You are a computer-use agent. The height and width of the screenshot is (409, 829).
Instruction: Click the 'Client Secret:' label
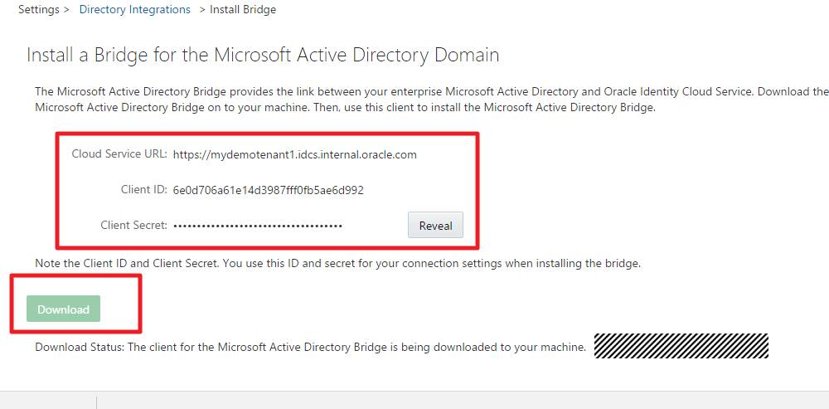pyautogui.click(x=133, y=226)
